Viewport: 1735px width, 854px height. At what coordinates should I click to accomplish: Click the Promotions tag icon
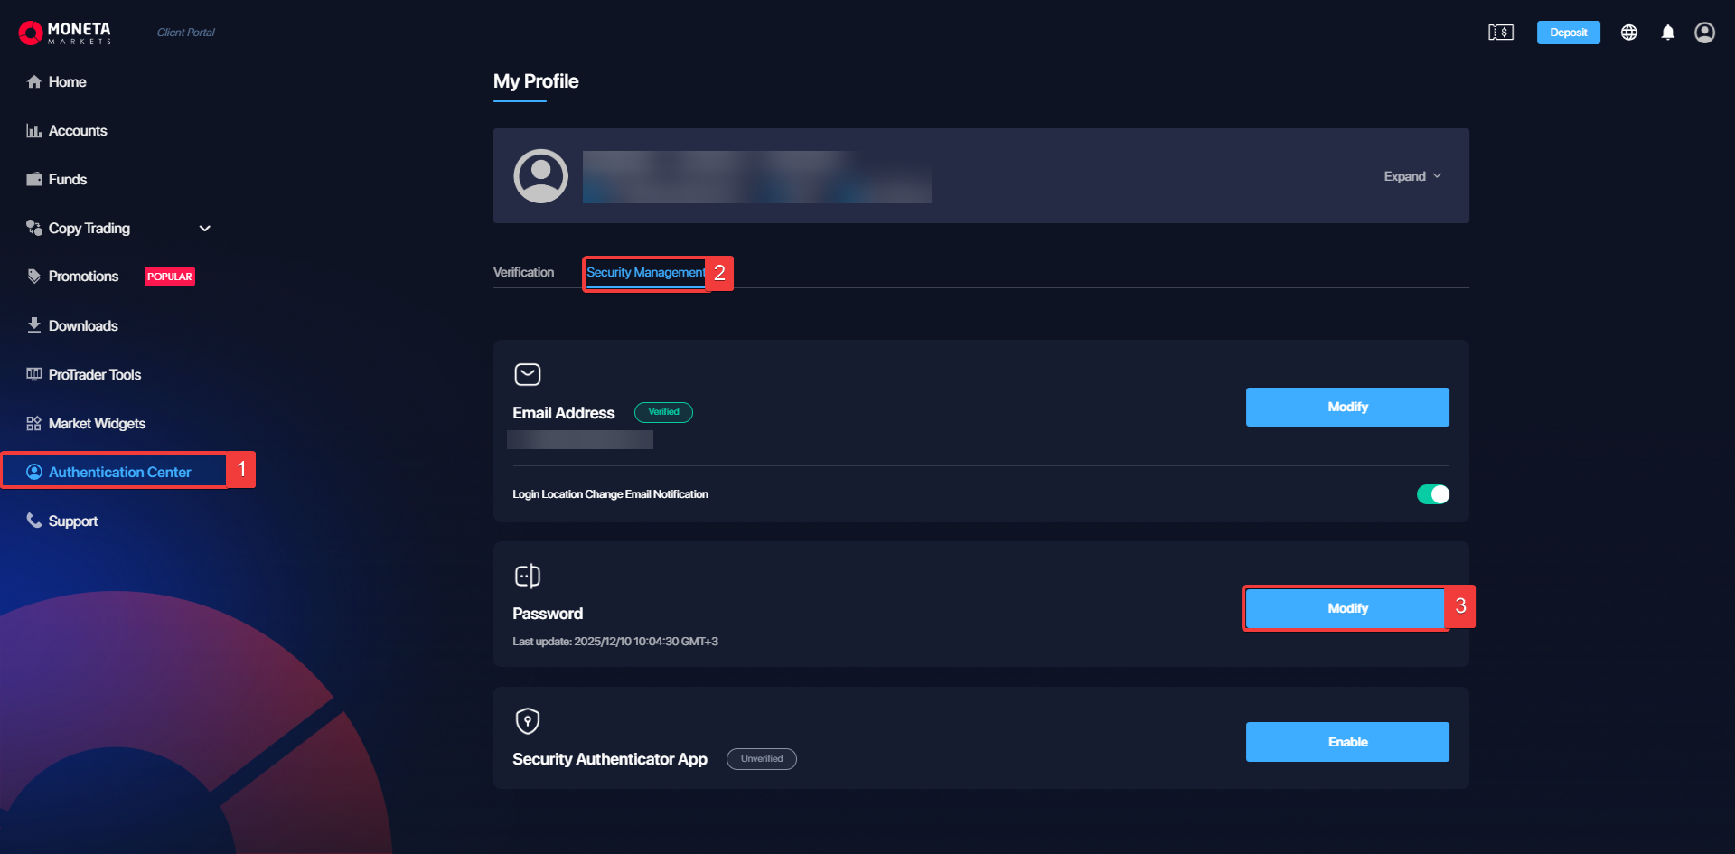point(34,276)
